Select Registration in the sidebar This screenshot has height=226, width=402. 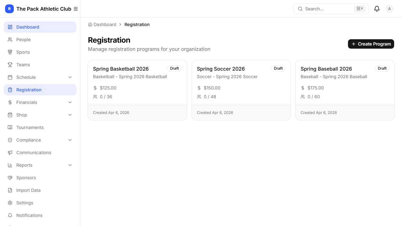coord(40,90)
